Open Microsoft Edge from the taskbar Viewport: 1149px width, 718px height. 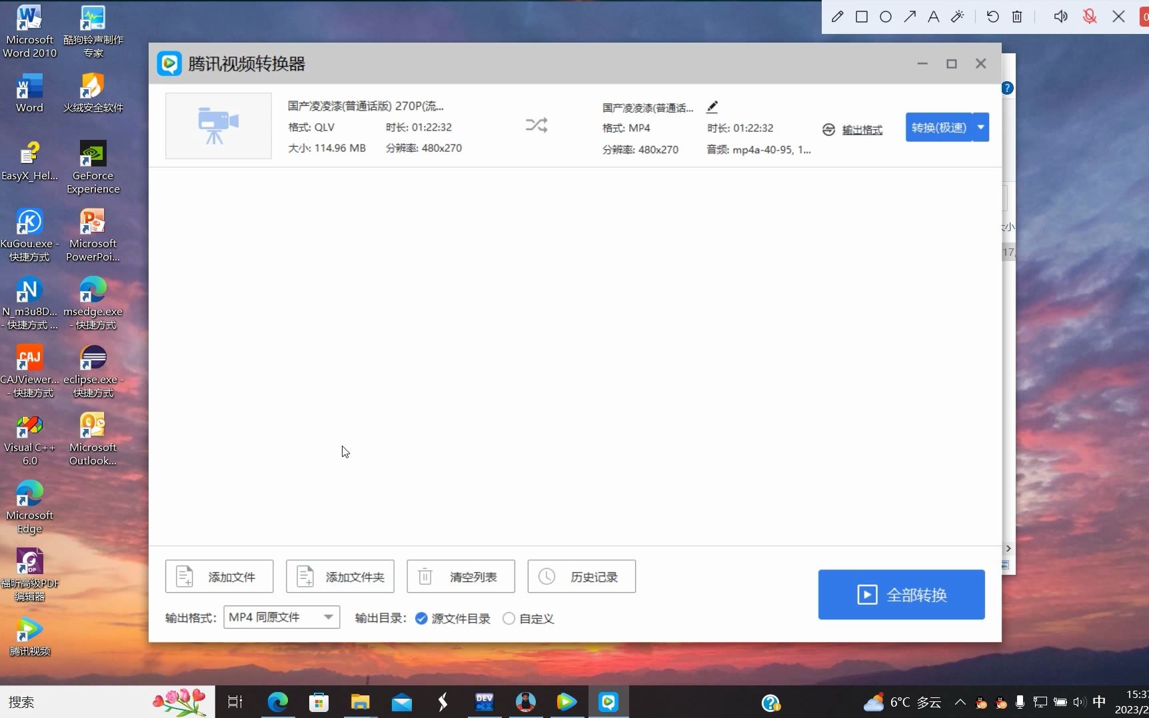277,701
